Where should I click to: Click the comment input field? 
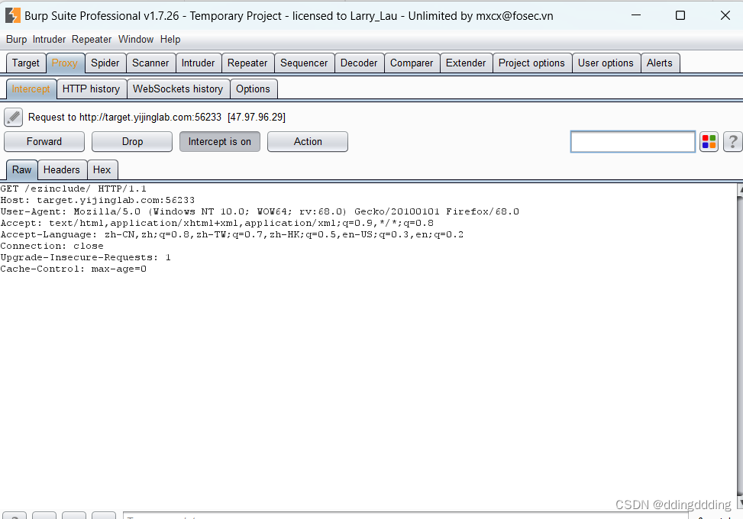coord(633,142)
